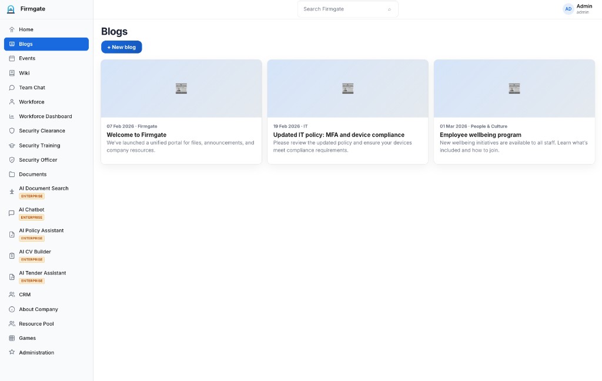Open the Updated IT policy blog title
602x381 pixels.
(339, 135)
